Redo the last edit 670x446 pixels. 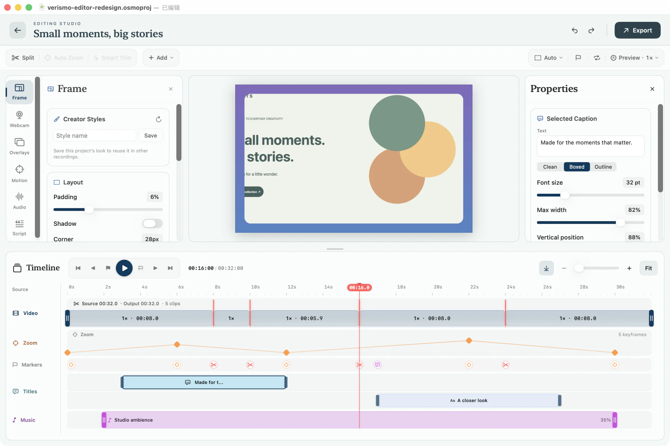[591, 30]
